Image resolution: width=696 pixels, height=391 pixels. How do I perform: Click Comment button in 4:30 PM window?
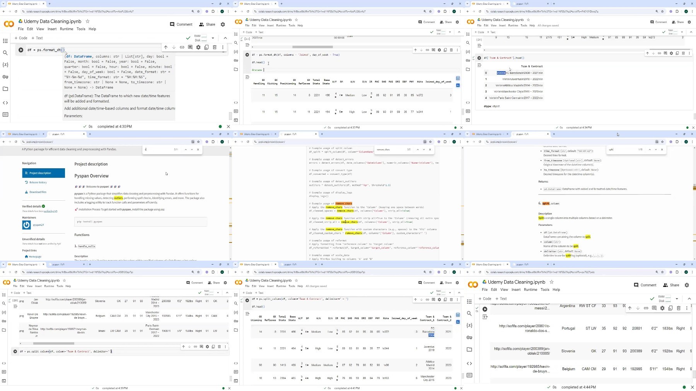point(181,24)
